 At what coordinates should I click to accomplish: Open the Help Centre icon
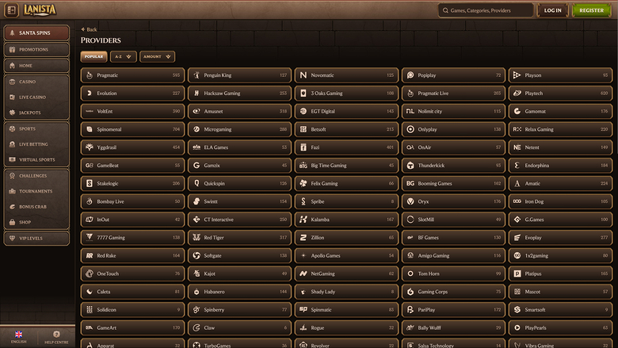[56, 334]
